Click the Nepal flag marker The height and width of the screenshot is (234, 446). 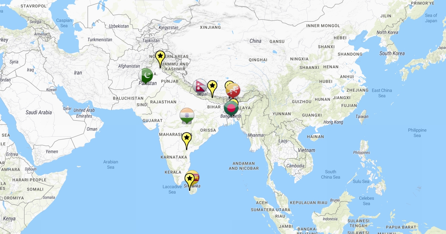(200, 87)
